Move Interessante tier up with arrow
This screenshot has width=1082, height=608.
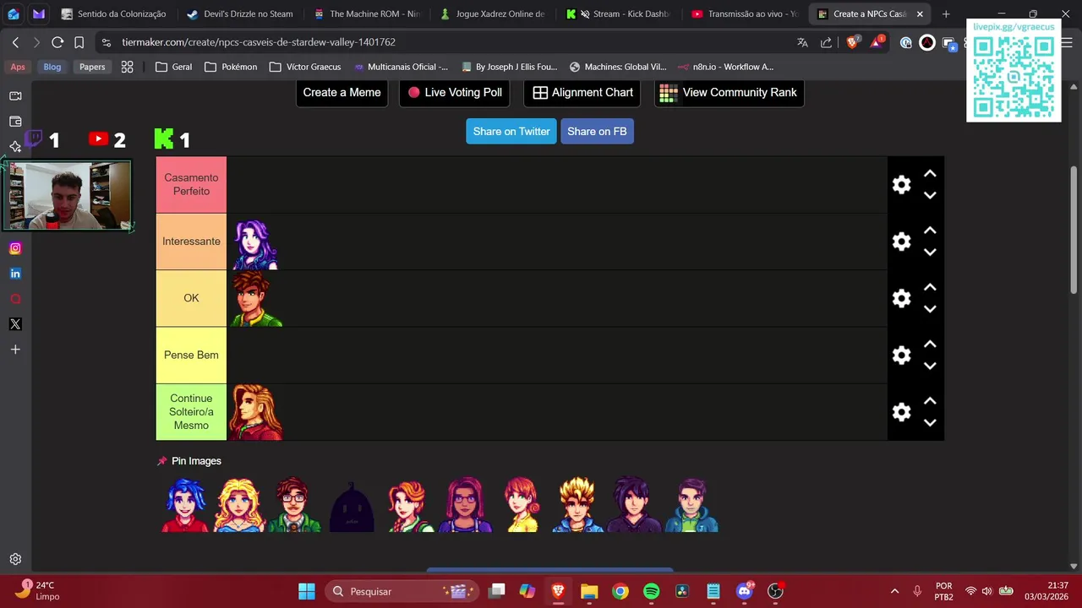coord(930,231)
